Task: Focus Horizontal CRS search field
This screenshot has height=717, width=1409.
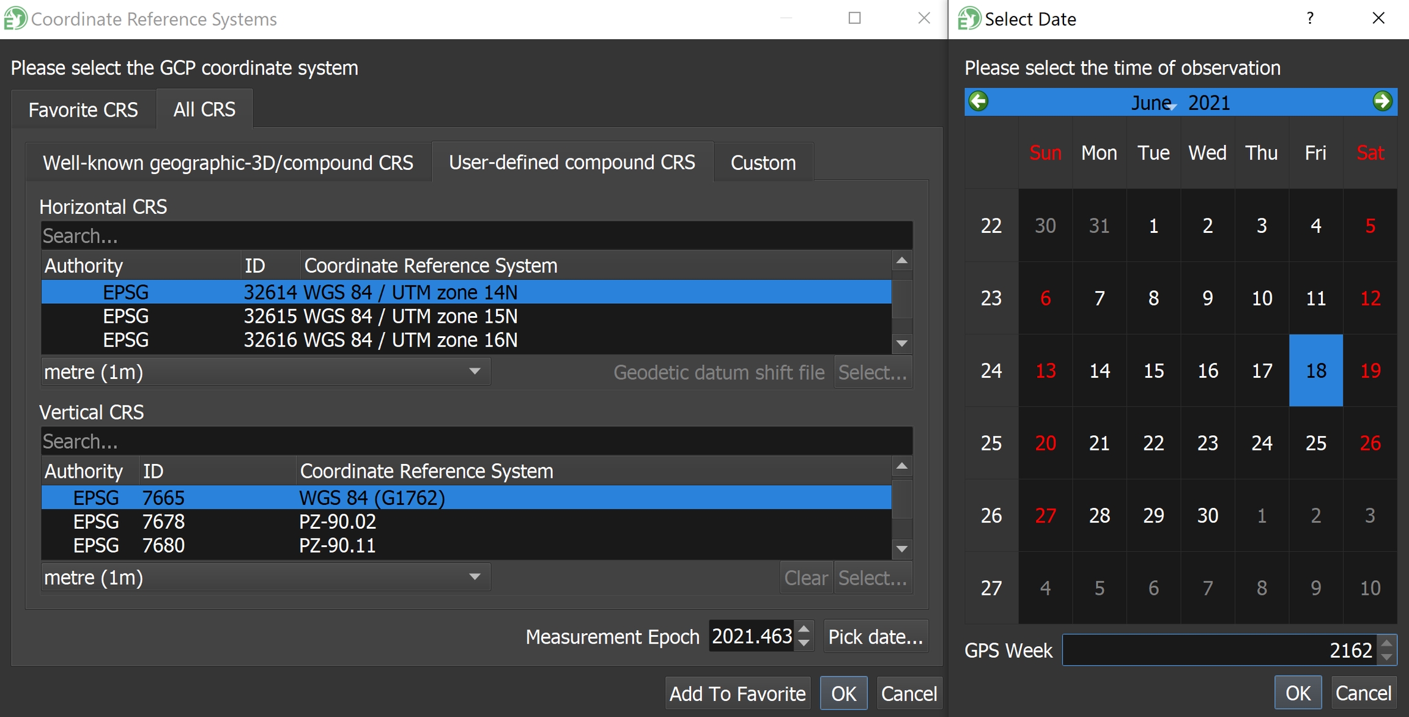Action: point(476,235)
